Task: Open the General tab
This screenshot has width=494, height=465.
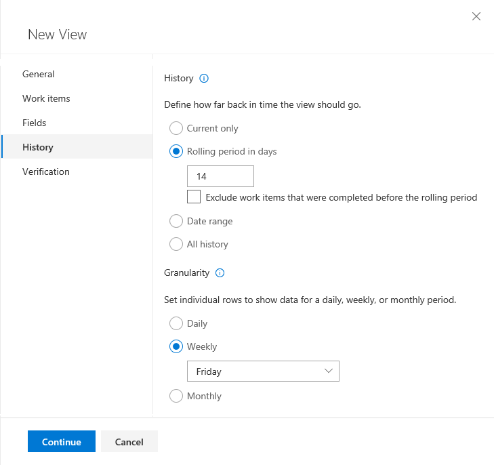Action: click(x=77, y=74)
